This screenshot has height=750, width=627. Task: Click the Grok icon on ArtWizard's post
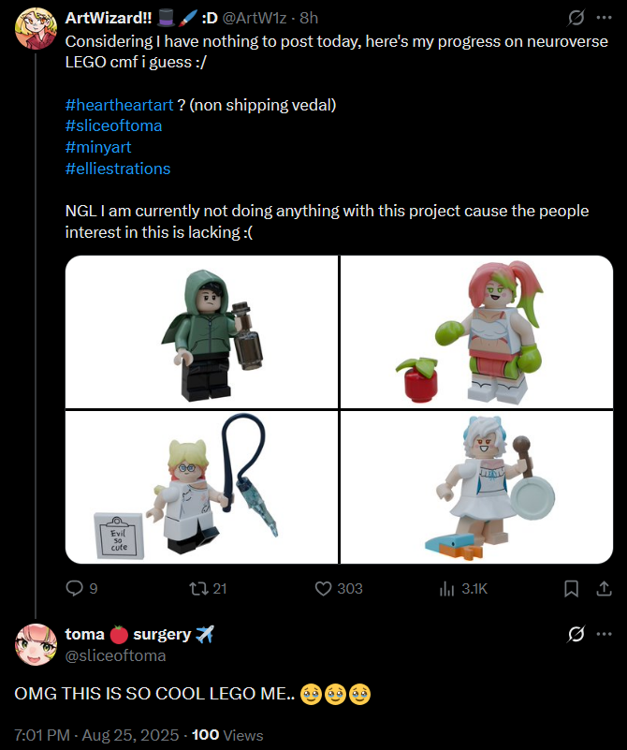pos(576,18)
